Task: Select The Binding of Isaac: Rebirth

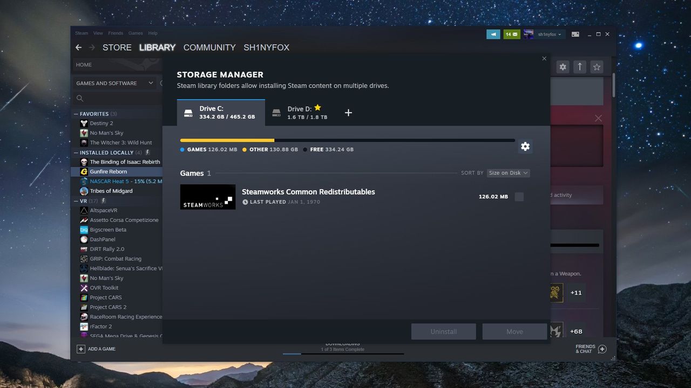Action: (x=117, y=162)
